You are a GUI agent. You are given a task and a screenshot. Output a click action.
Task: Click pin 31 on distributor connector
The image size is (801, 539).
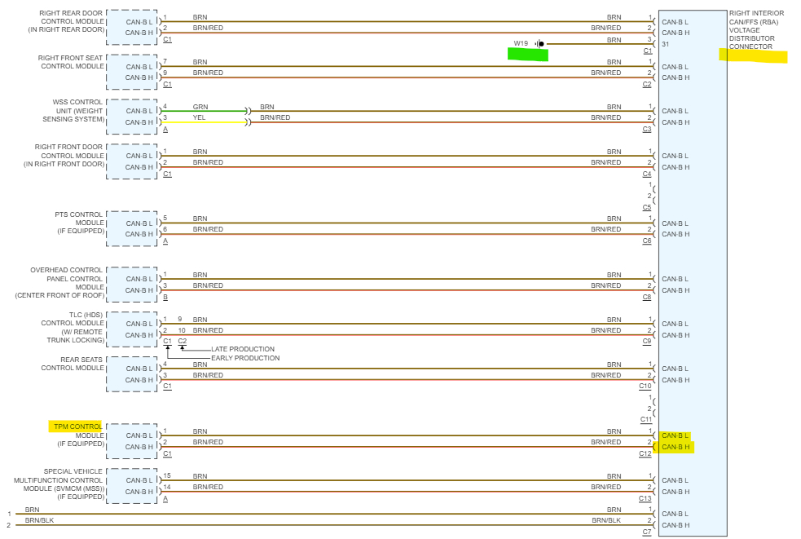[x=665, y=45]
